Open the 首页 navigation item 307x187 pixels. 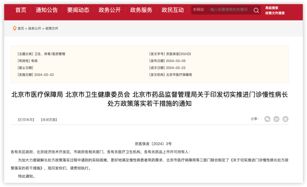click(21, 10)
